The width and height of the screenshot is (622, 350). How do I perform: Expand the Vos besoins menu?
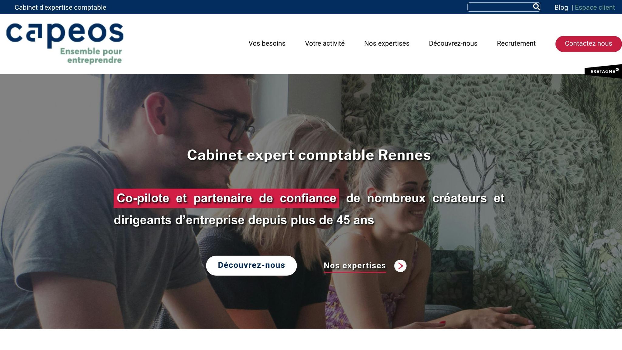click(267, 43)
